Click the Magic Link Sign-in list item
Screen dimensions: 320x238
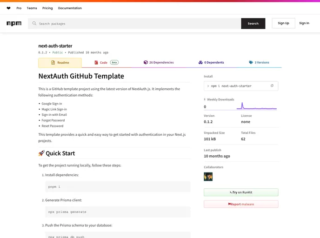(54, 109)
